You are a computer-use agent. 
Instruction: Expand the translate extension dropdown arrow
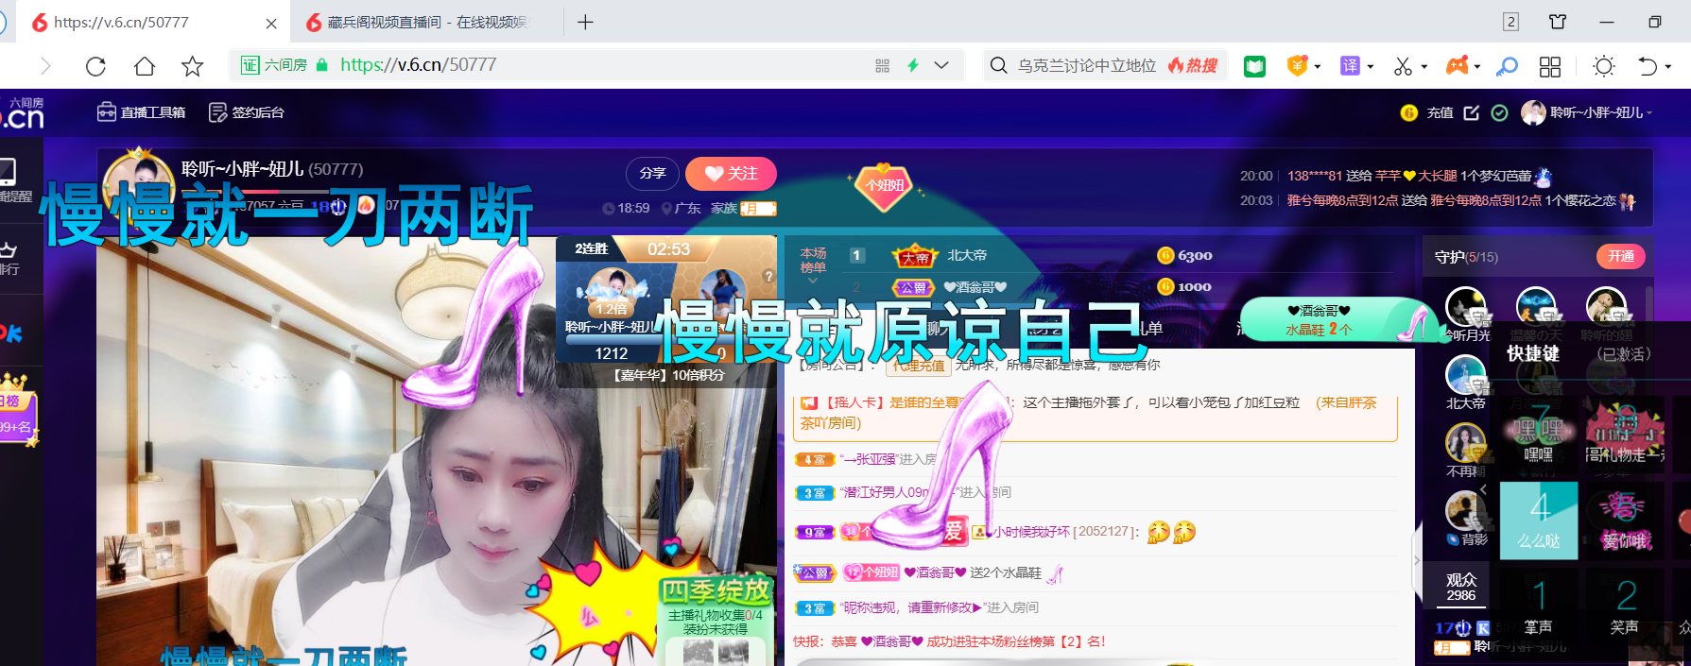coord(1370,67)
